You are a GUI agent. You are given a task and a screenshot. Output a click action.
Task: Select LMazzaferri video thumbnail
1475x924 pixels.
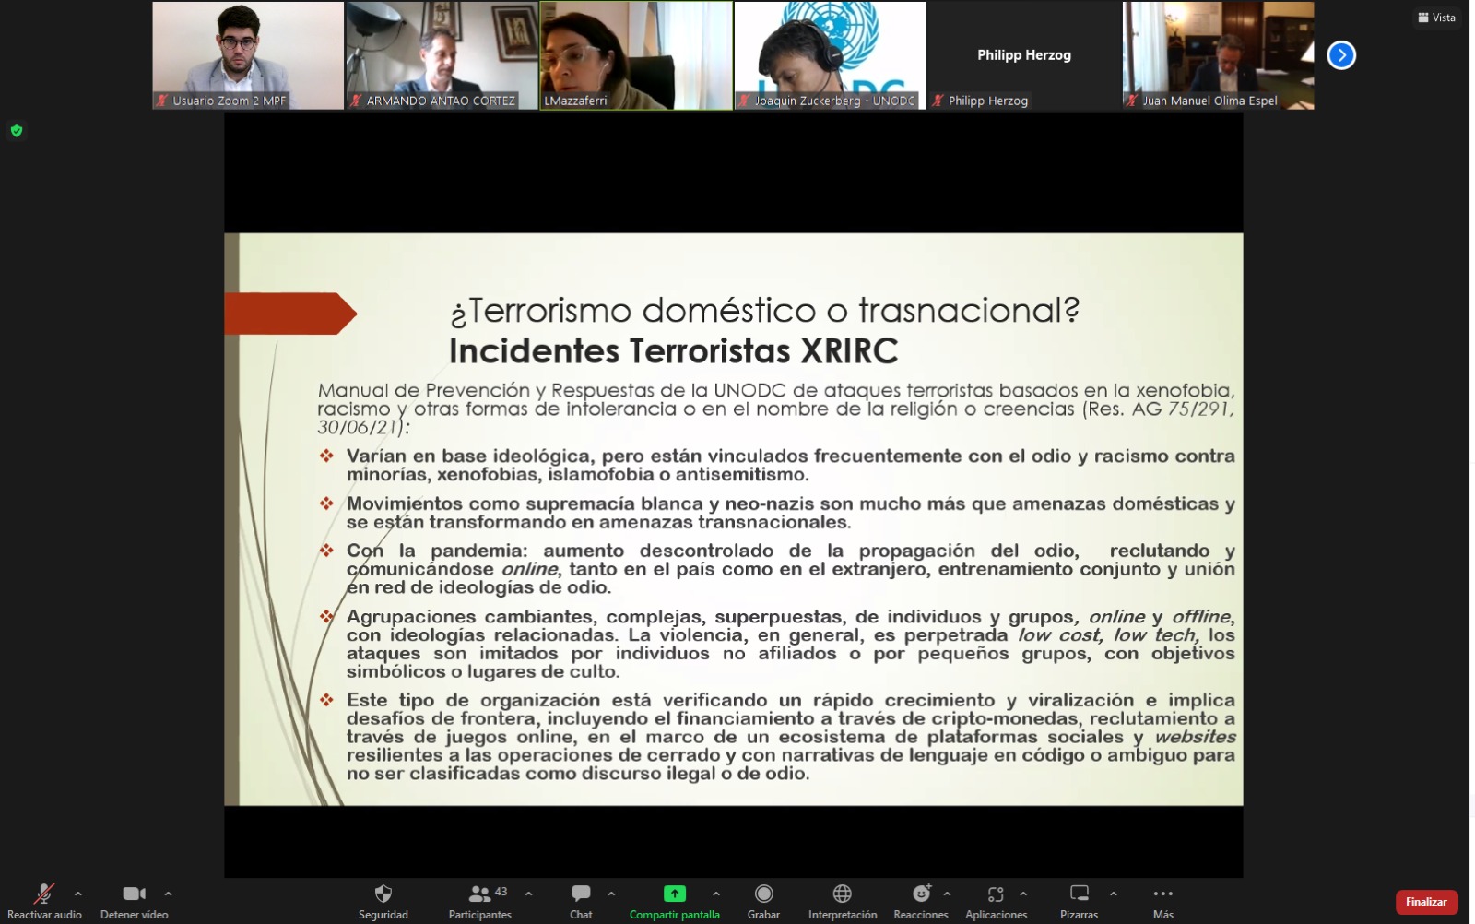(x=636, y=55)
